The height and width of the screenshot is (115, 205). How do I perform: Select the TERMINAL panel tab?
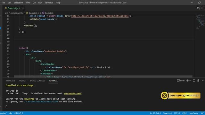coord(53,81)
